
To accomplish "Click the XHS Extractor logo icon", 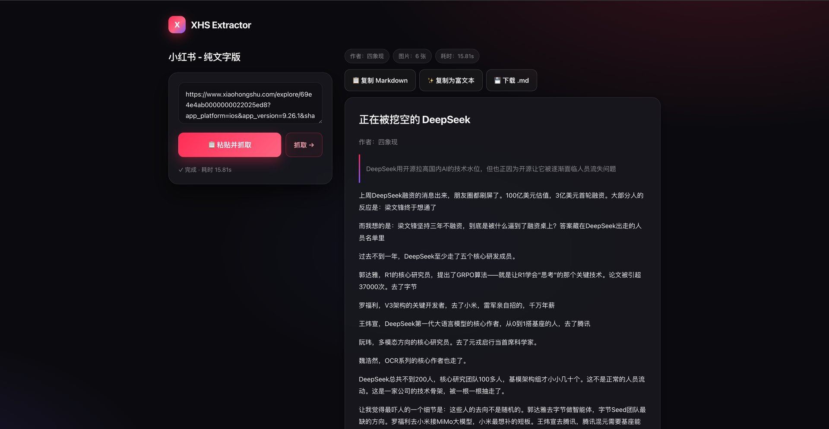I will 177,25.
